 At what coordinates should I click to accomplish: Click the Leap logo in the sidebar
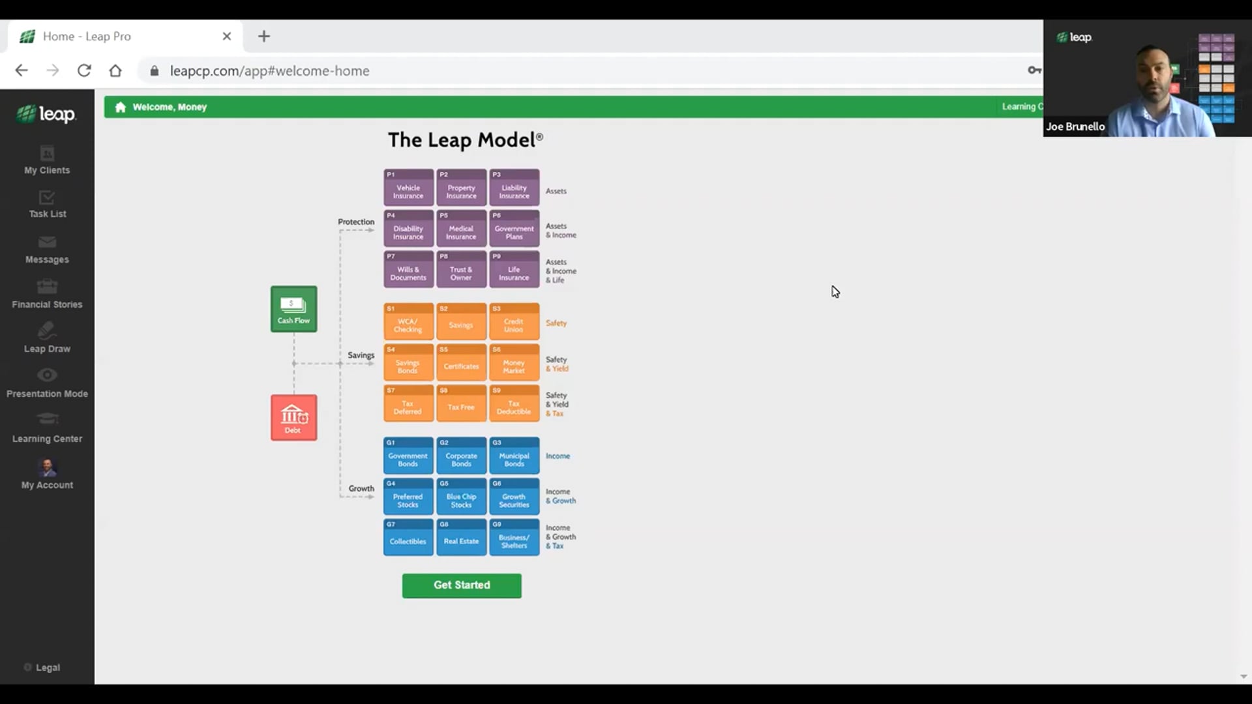point(46,114)
